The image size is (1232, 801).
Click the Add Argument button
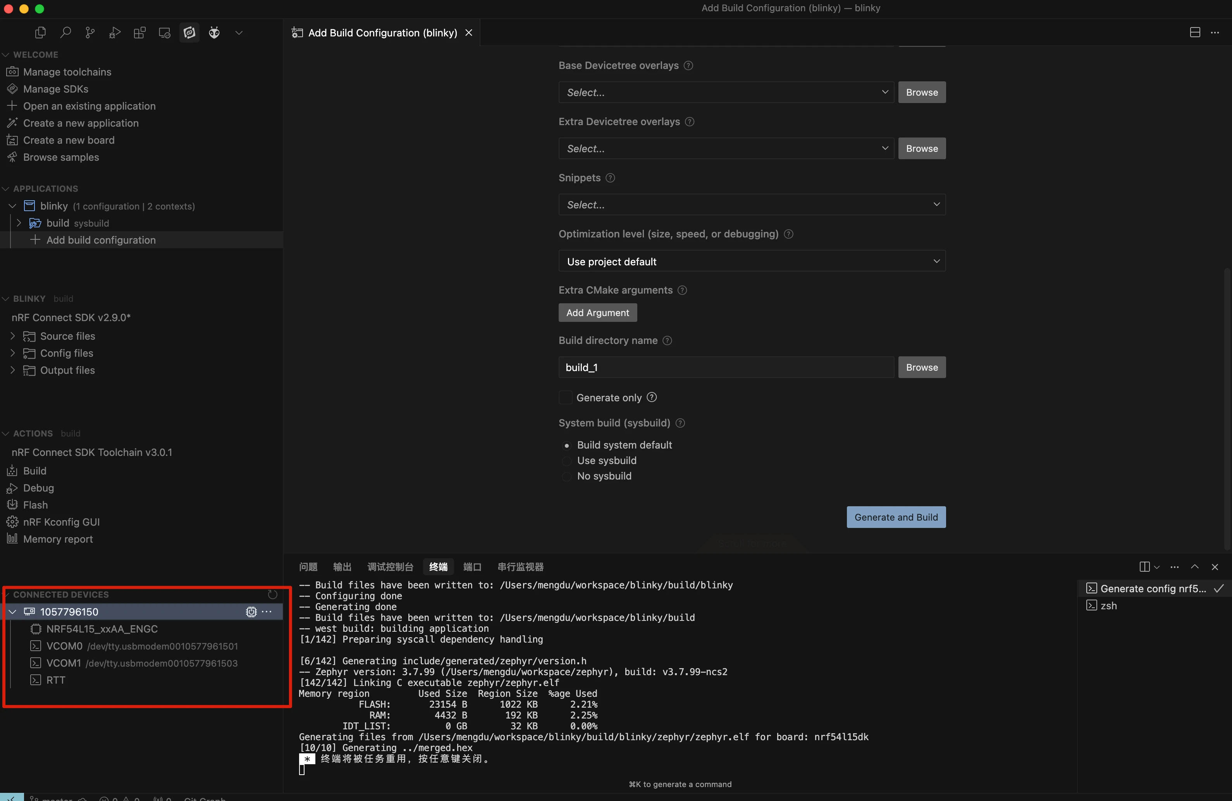pyautogui.click(x=597, y=313)
